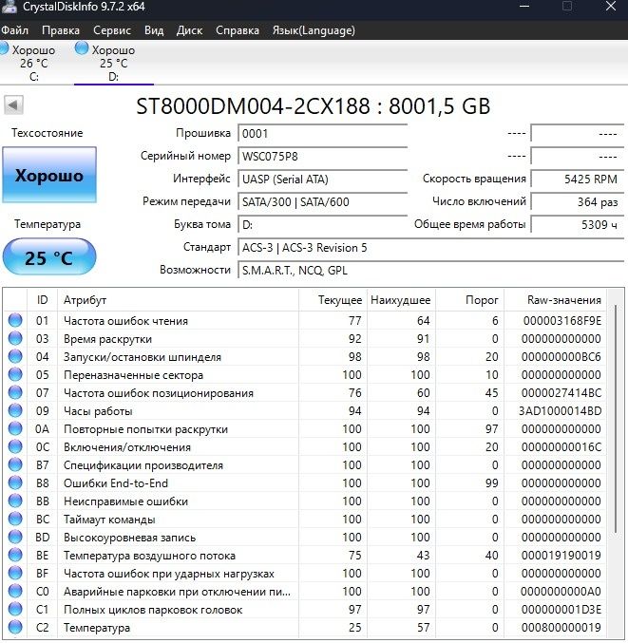Click status orb for attribute B7
Screen dimensions: 628x643
coord(15,464)
